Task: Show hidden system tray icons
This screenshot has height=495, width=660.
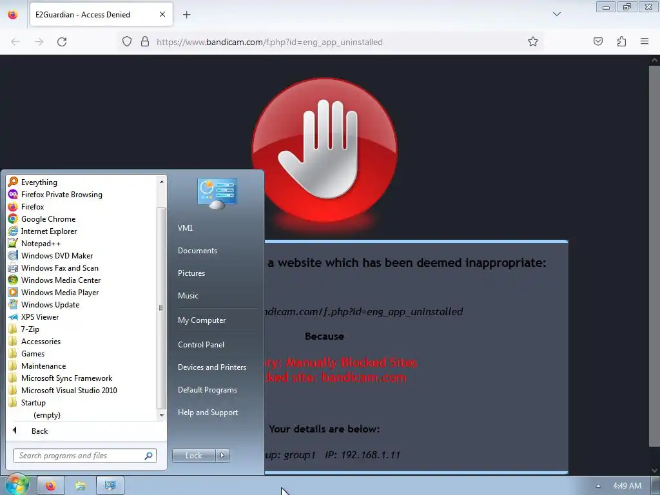Action: pos(598,486)
